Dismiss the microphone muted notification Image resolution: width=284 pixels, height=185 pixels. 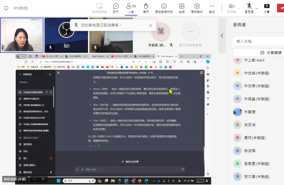coord(151,26)
